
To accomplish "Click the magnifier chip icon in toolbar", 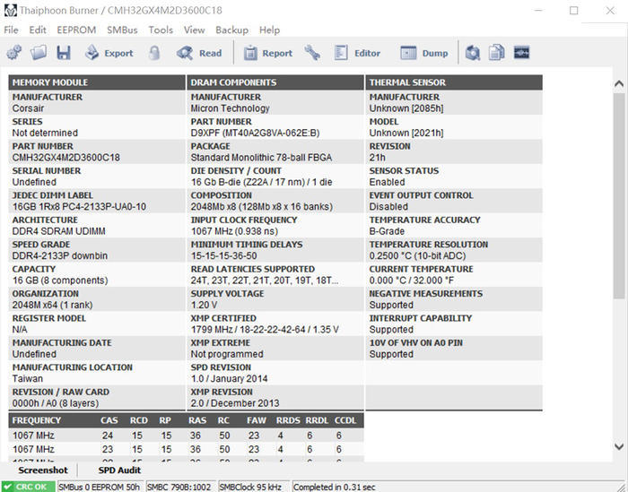I will [x=473, y=52].
